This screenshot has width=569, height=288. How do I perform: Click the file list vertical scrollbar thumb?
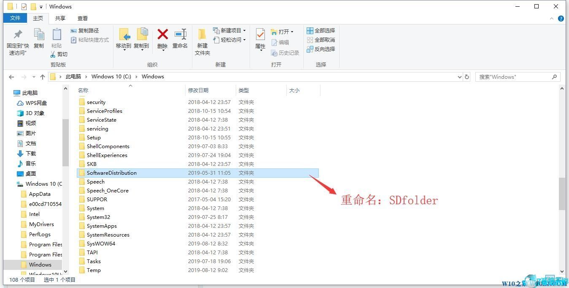coord(562,193)
